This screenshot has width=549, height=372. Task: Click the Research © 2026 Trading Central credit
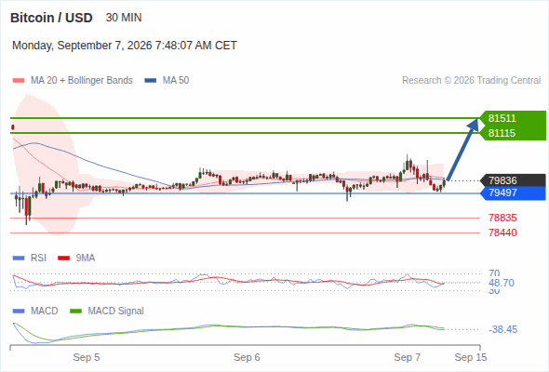(471, 81)
